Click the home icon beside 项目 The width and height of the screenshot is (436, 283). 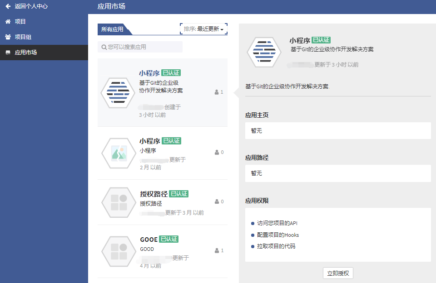click(x=8, y=22)
